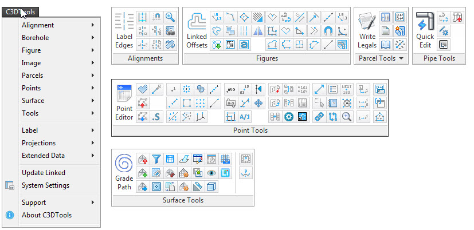Click the Label Edges button in Alignments
Viewport: 474px width, 230px height.
coord(124,31)
